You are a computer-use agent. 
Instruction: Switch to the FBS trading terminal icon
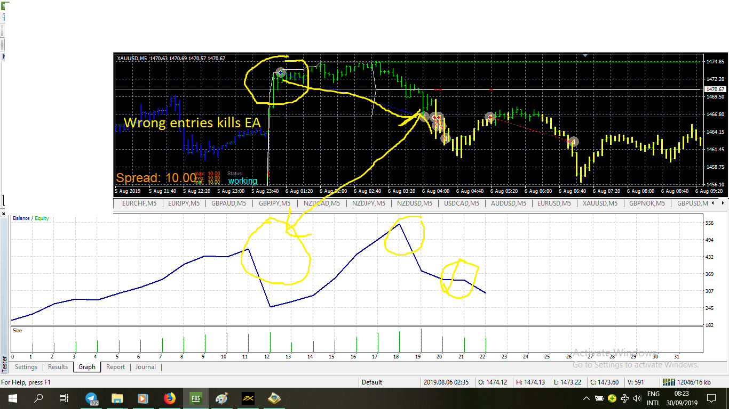coord(196,398)
